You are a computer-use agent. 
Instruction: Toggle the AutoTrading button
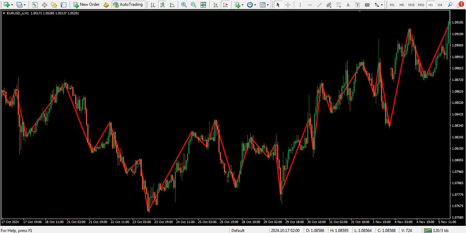point(128,5)
